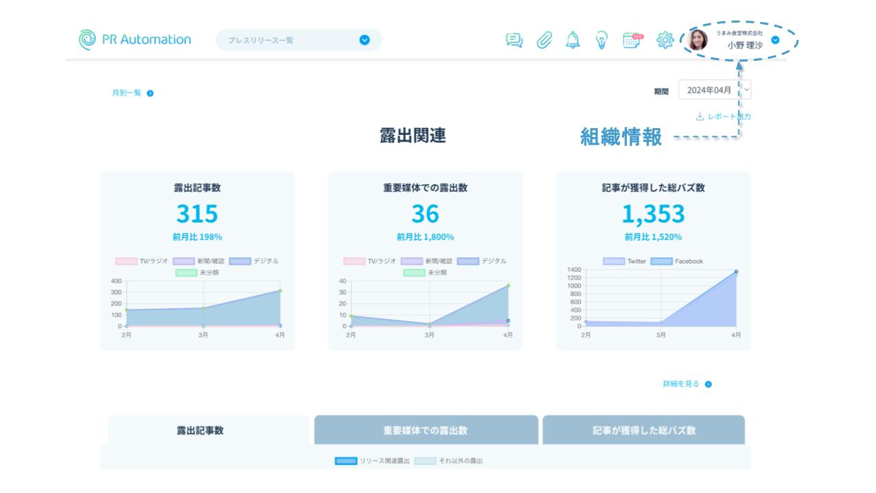Open the calendar icon in header
876x493 pixels.
click(632, 40)
